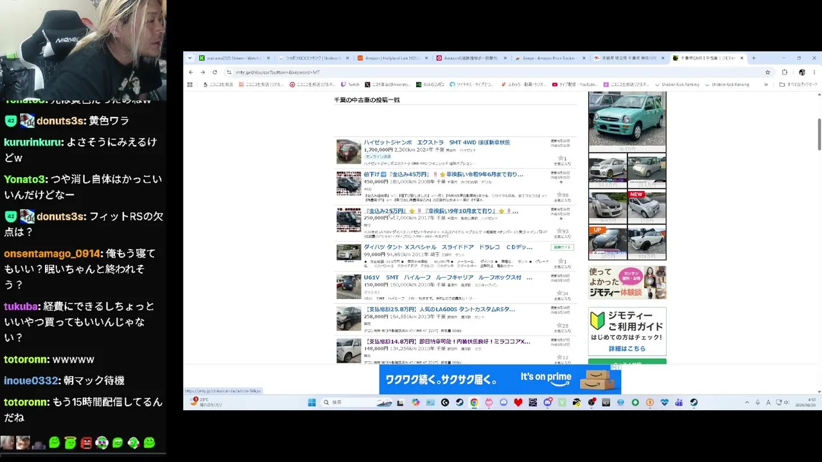The height and width of the screenshot is (462, 822).
Task: Open the 人気のLA600S タントカスタム listing
Action: (x=439, y=309)
